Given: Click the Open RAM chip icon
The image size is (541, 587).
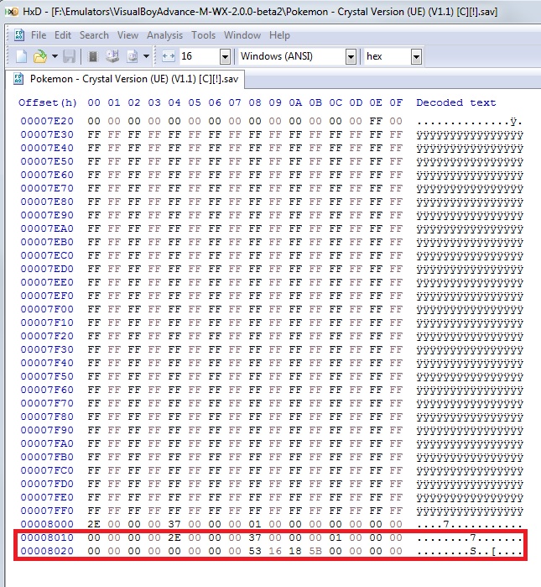Looking at the screenshot, I should (x=93, y=56).
